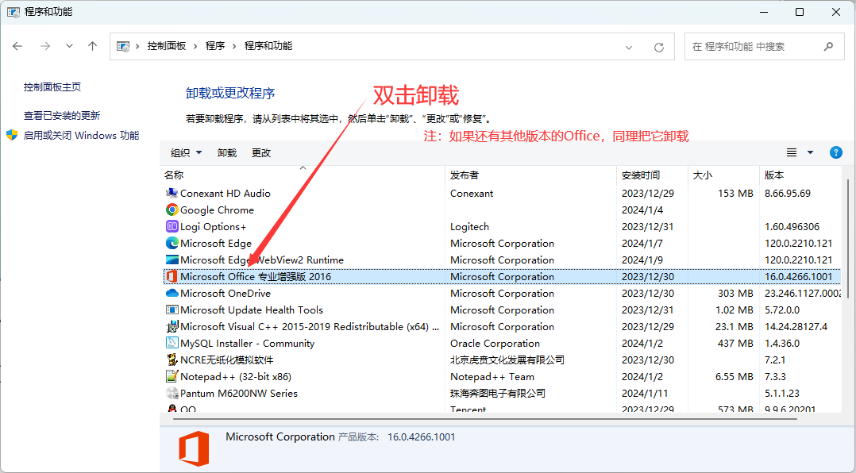Expand the chevron after 程序 breadcrumb
This screenshot has height=473, width=856.
pos(234,46)
